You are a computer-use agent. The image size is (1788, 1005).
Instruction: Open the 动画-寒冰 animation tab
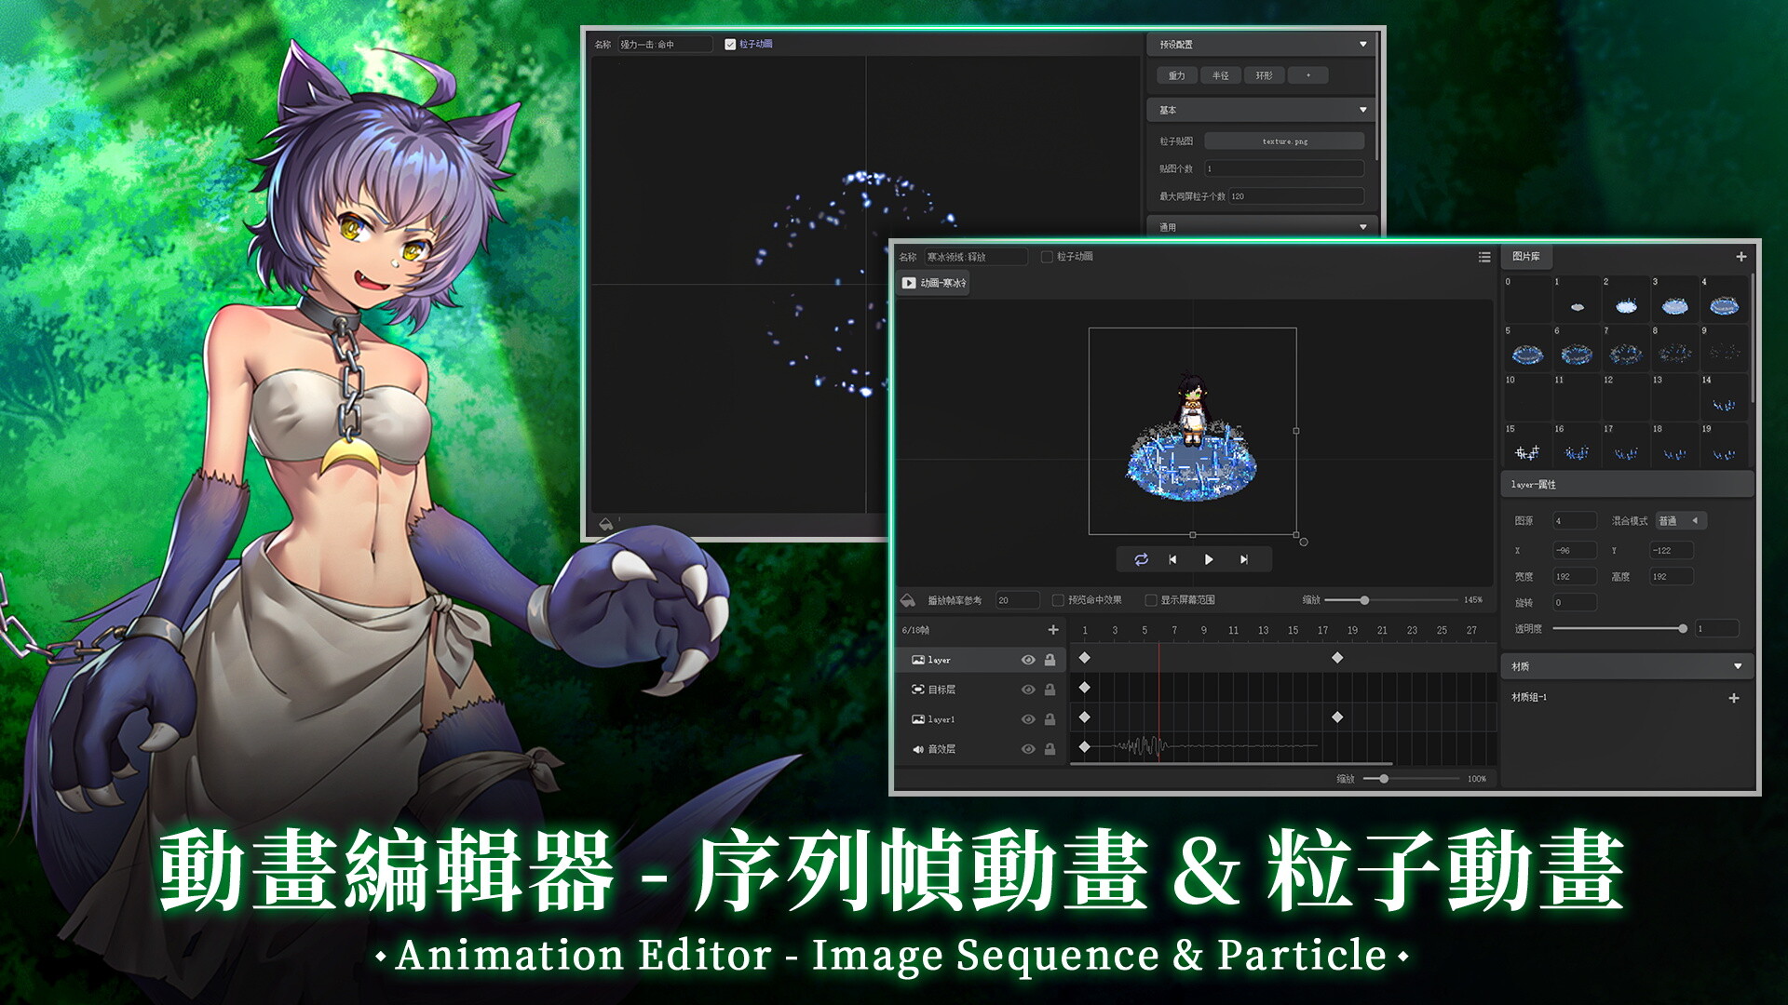pos(933,283)
